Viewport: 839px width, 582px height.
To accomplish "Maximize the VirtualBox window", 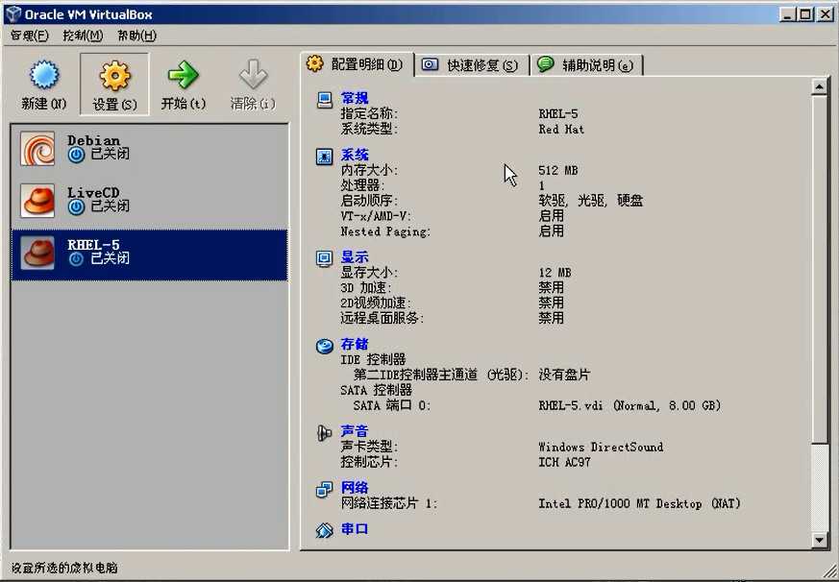I will click(x=805, y=14).
